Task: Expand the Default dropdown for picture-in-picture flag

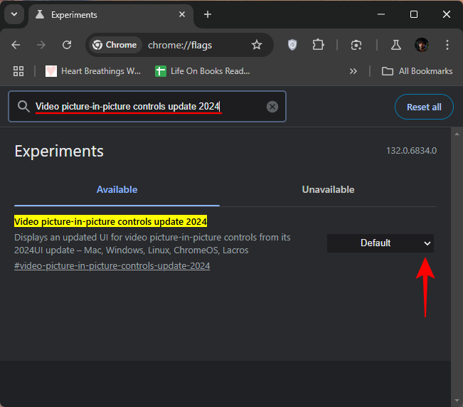Action: click(380, 243)
